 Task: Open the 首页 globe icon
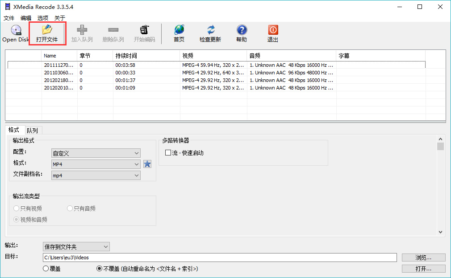pos(179,29)
